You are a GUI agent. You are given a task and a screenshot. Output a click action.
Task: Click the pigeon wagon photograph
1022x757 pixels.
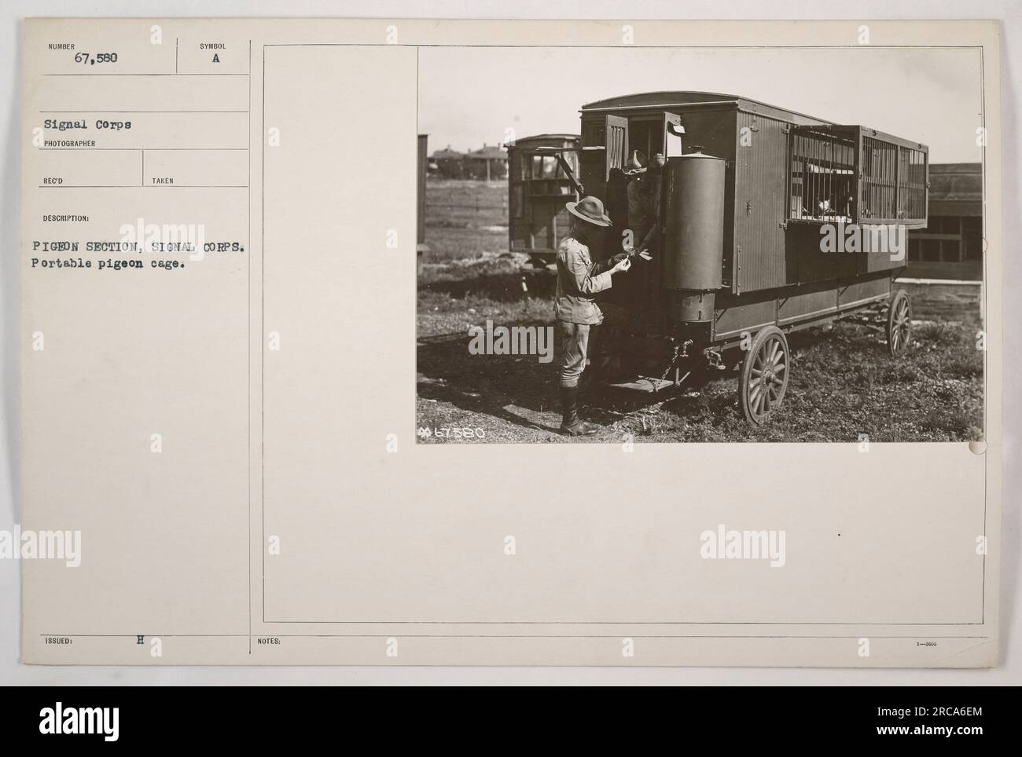[x=700, y=244]
